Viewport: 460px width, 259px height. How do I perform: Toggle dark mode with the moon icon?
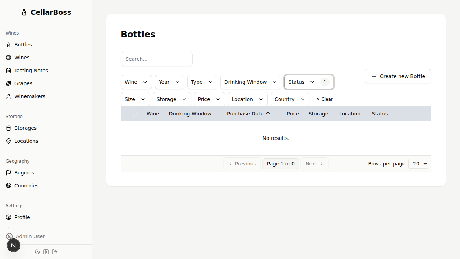click(x=37, y=252)
